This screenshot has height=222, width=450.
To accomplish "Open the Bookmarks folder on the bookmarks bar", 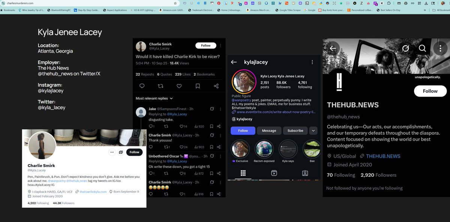I will (8, 10).
